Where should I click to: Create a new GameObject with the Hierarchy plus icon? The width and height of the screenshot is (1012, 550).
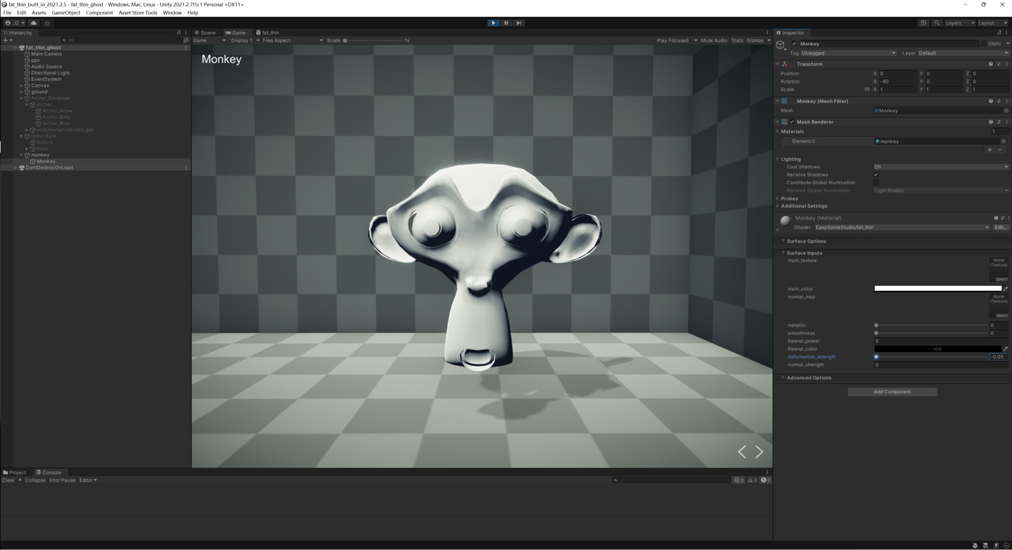click(x=5, y=40)
